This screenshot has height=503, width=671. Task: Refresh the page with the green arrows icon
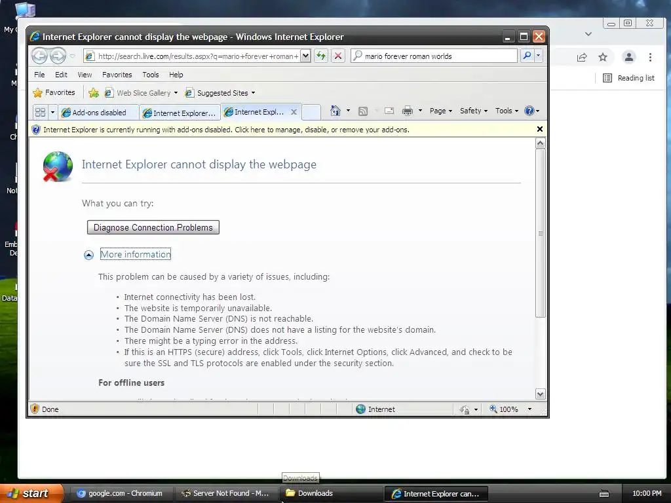tap(321, 56)
